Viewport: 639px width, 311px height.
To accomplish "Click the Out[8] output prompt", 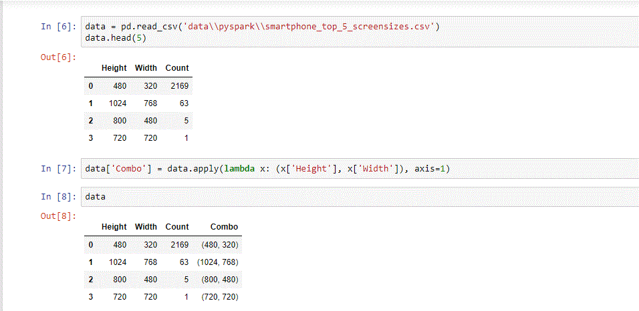I will [59, 216].
